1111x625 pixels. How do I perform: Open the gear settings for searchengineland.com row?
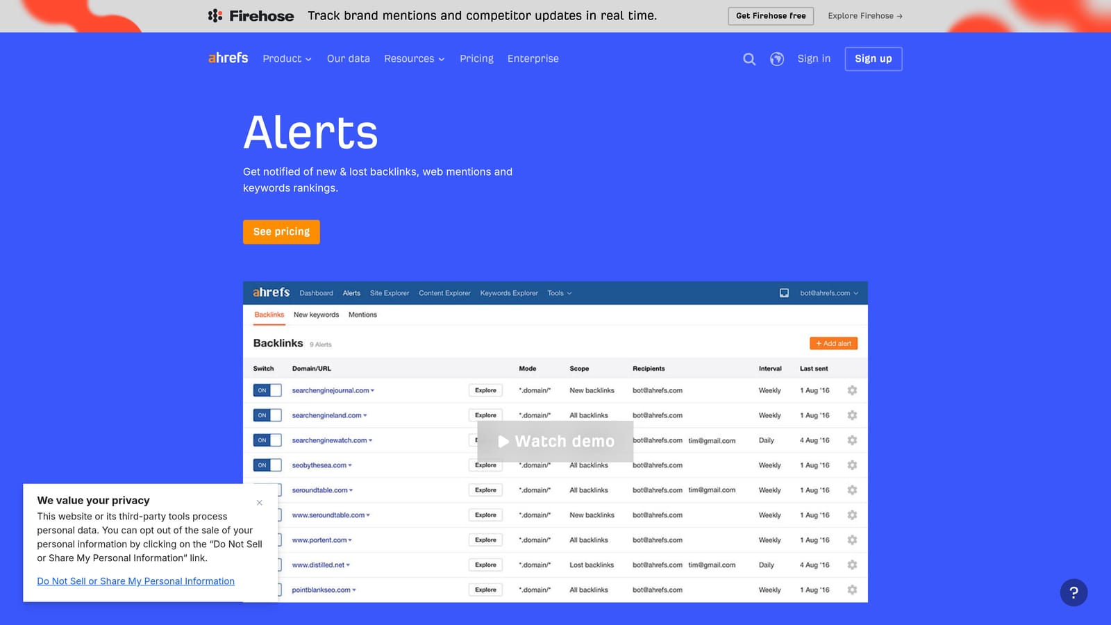tap(852, 415)
